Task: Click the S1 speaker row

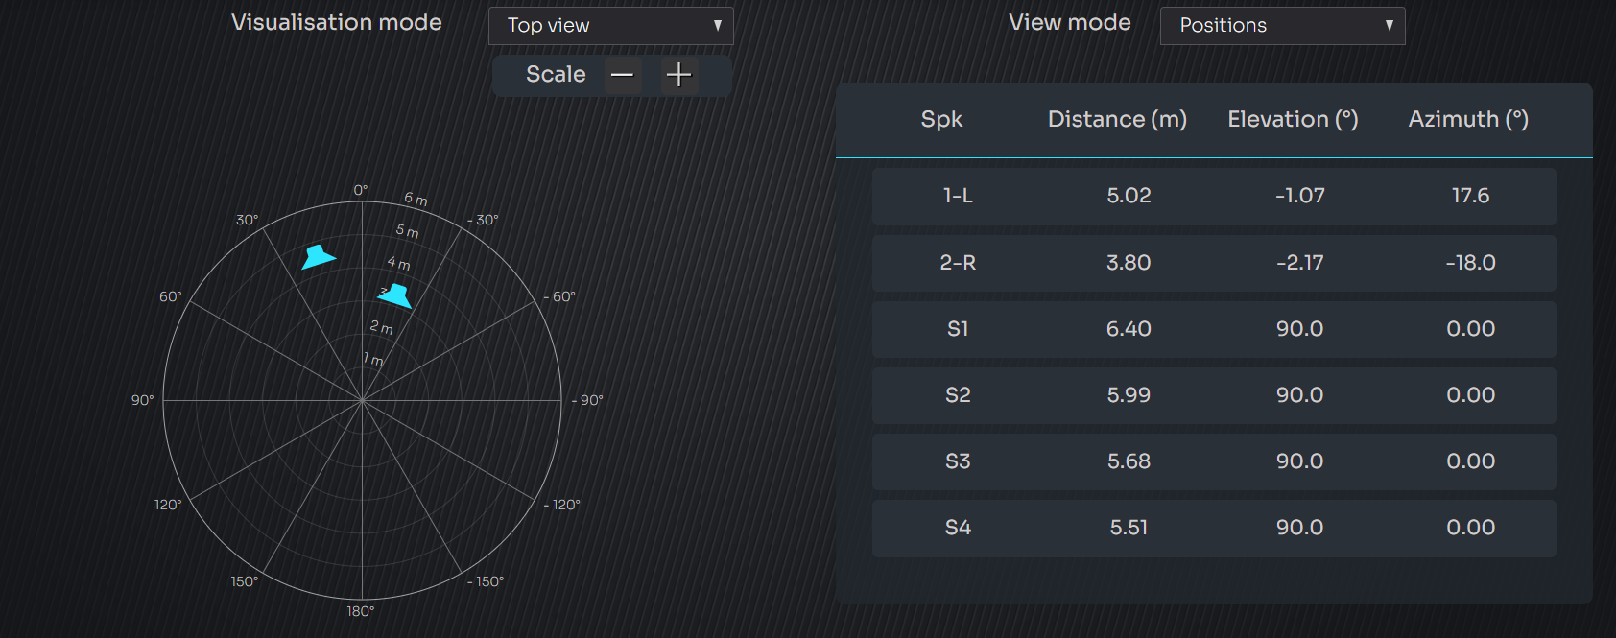Action: point(1214,329)
